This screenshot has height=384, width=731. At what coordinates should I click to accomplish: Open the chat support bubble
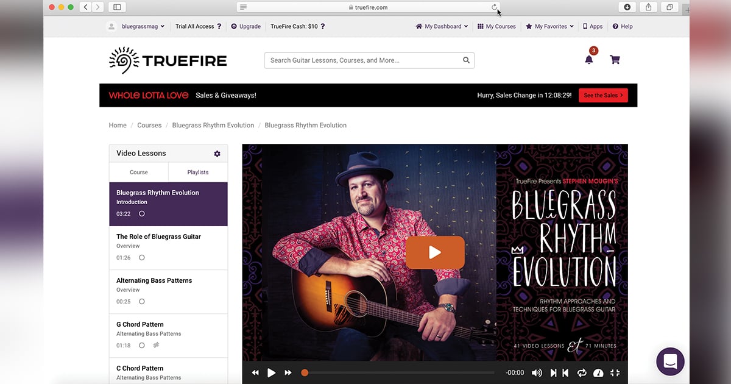[670, 361]
